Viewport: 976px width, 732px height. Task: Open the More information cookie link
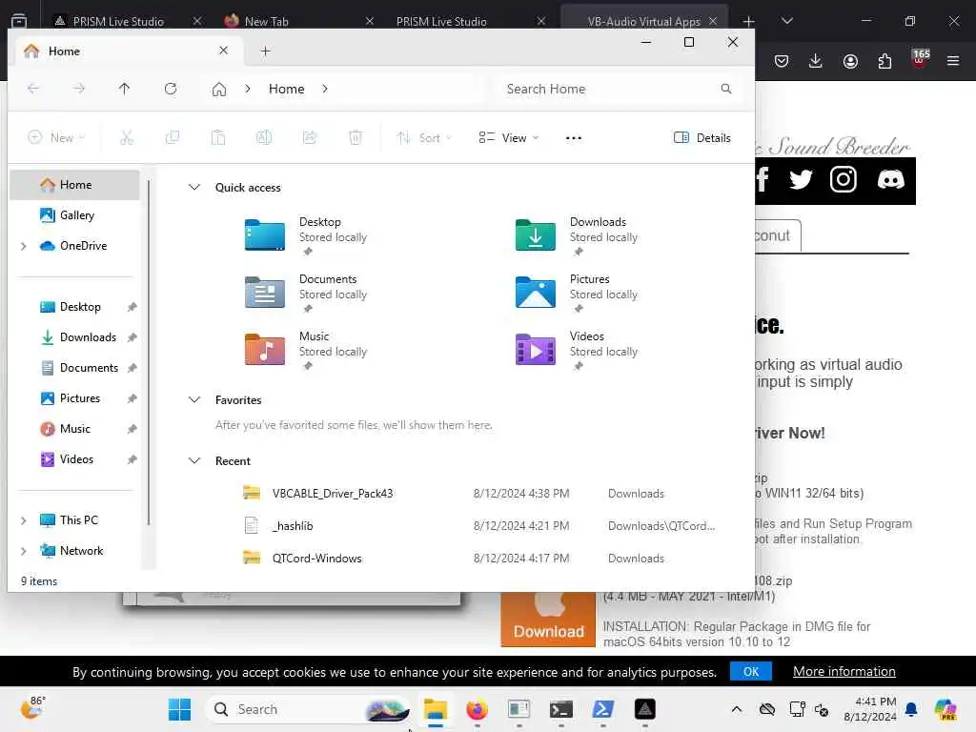pyautogui.click(x=844, y=672)
